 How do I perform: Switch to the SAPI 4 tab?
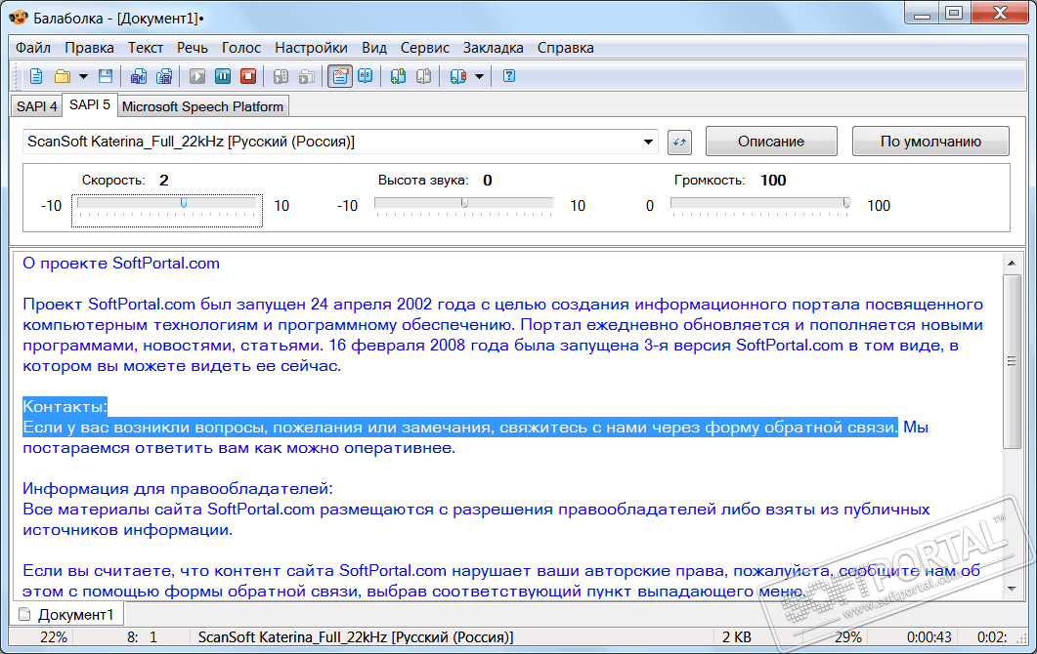pos(37,106)
